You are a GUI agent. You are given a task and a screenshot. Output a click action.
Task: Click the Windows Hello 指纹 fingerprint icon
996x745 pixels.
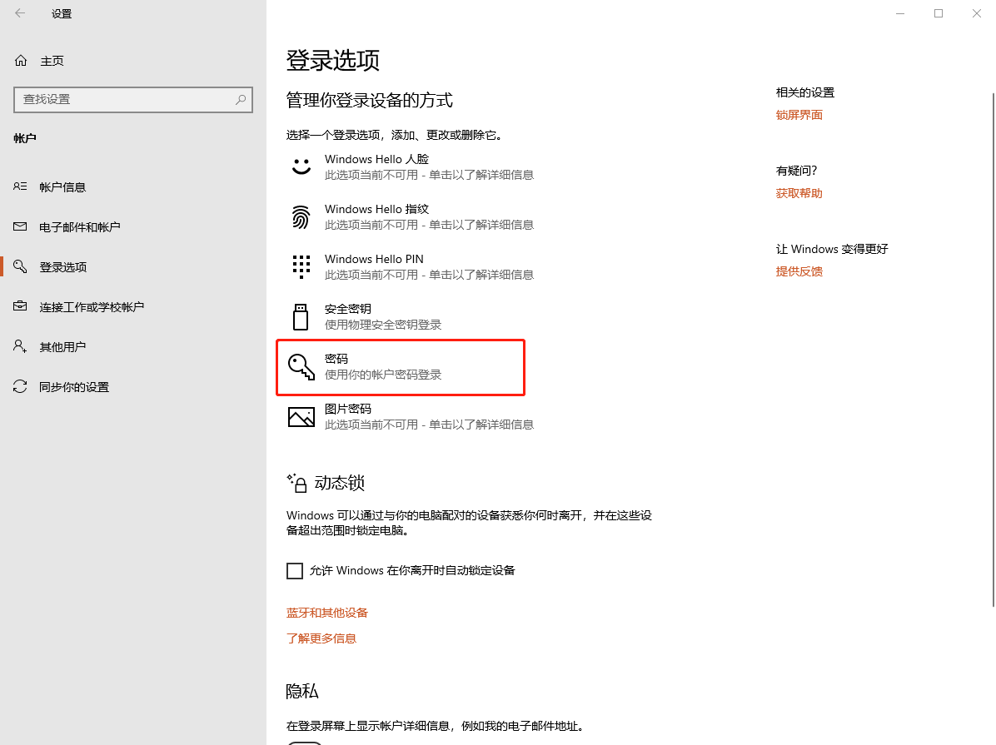[301, 215]
